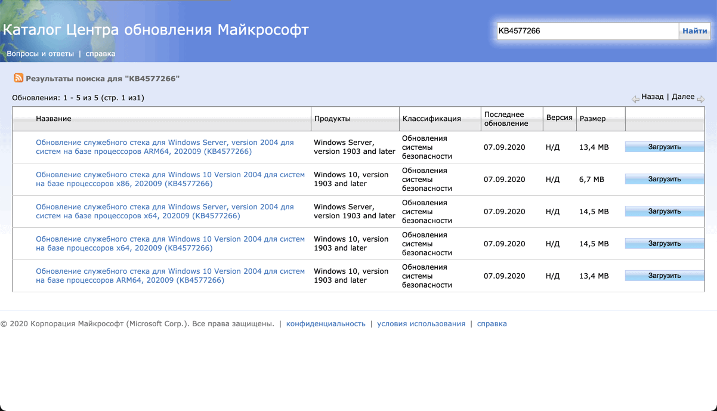This screenshot has height=411, width=717.
Task: Open справка link in header
Action: coord(100,54)
